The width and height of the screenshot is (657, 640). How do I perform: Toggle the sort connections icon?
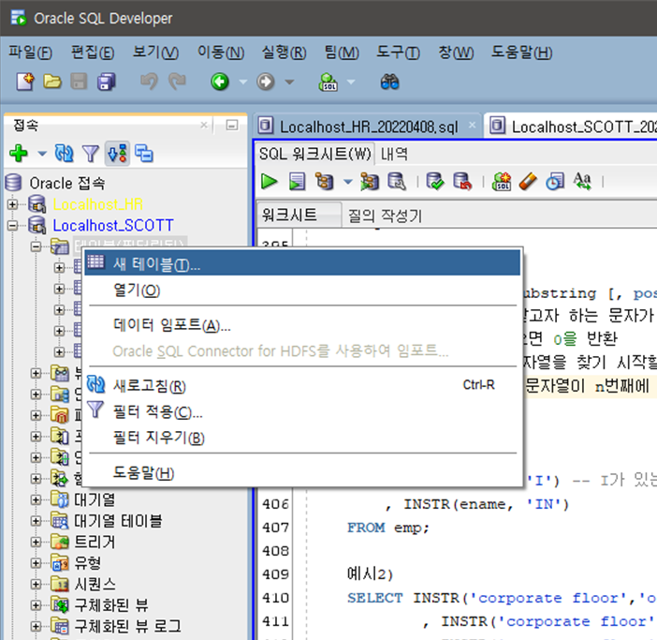[117, 153]
